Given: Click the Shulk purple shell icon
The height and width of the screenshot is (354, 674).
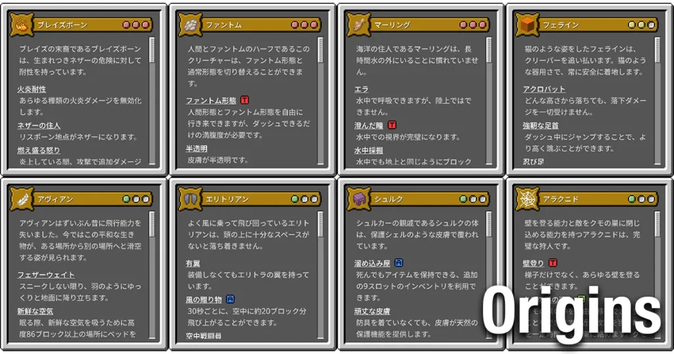Looking at the screenshot, I should pyautogui.click(x=359, y=199).
